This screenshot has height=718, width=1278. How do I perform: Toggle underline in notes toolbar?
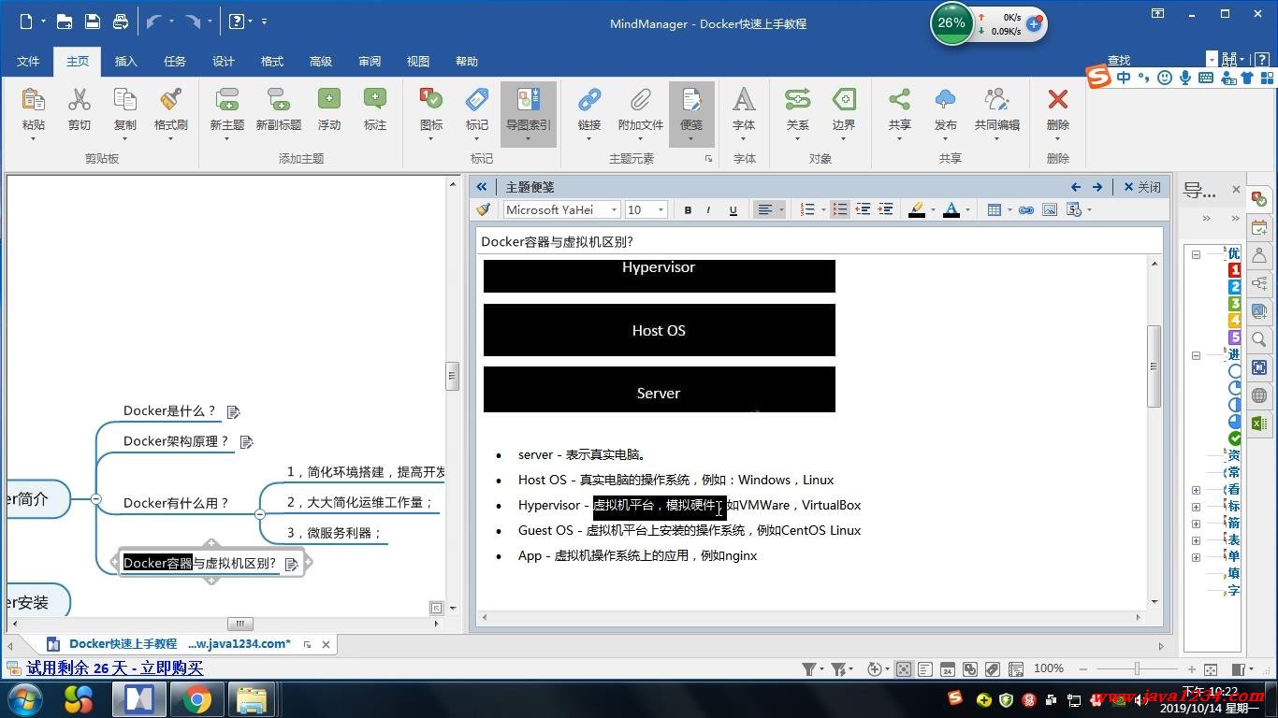(x=733, y=210)
